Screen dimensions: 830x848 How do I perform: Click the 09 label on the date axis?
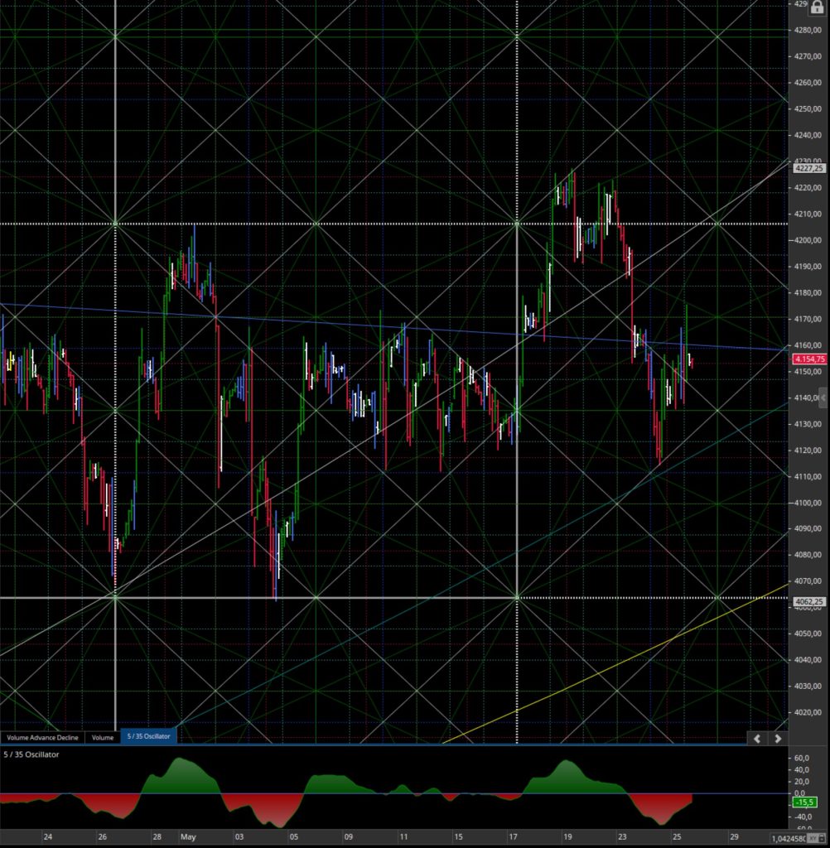point(349,836)
